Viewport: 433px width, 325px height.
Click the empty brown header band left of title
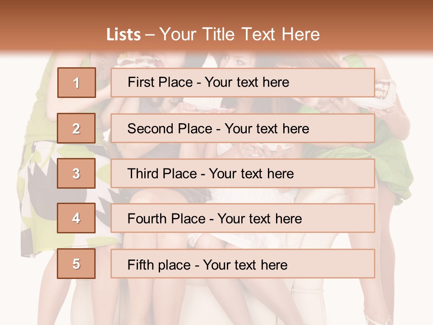(x=52, y=28)
